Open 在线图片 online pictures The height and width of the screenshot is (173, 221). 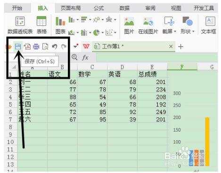click(x=148, y=25)
